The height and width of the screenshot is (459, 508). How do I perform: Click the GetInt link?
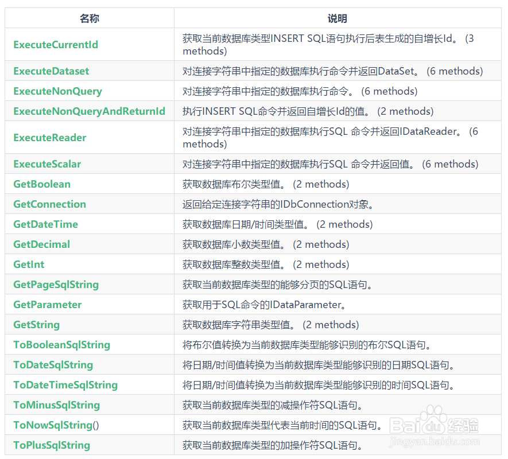pyautogui.click(x=29, y=264)
